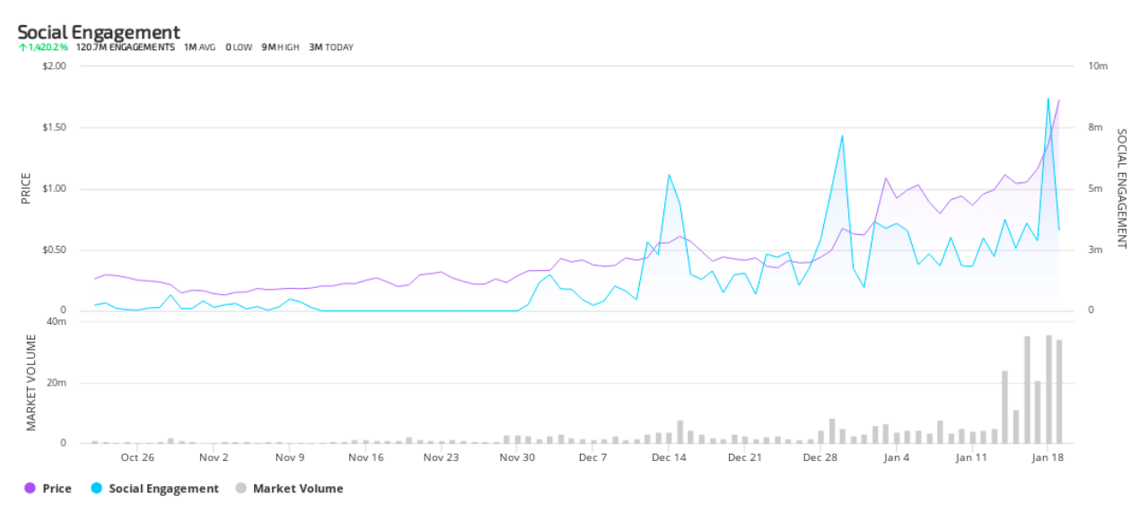This screenshot has width=1140, height=505.
Task: Click the green 1,420.2% change indicator
Action: (x=43, y=48)
